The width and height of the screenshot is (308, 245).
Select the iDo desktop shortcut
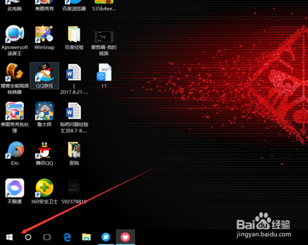[x=15, y=153]
